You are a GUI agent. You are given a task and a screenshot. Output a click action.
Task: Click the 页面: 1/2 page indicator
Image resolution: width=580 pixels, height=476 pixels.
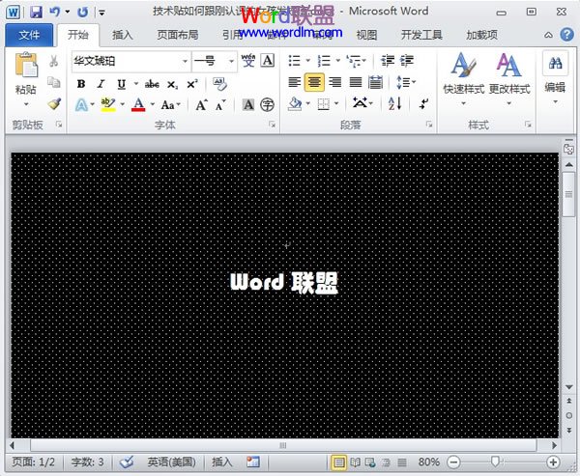pyautogui.click(x=33, y=462)
